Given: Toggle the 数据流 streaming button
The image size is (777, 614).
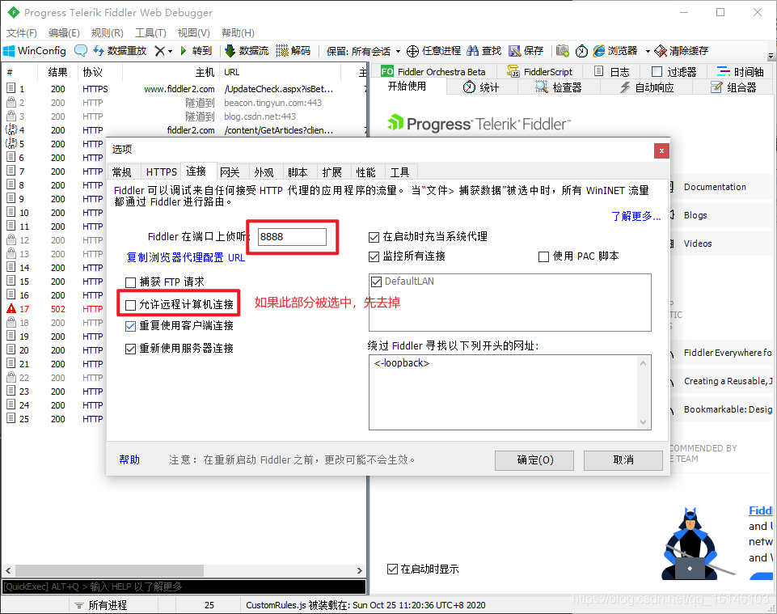Looking at the screenshot, I should [x=247, y=51].
